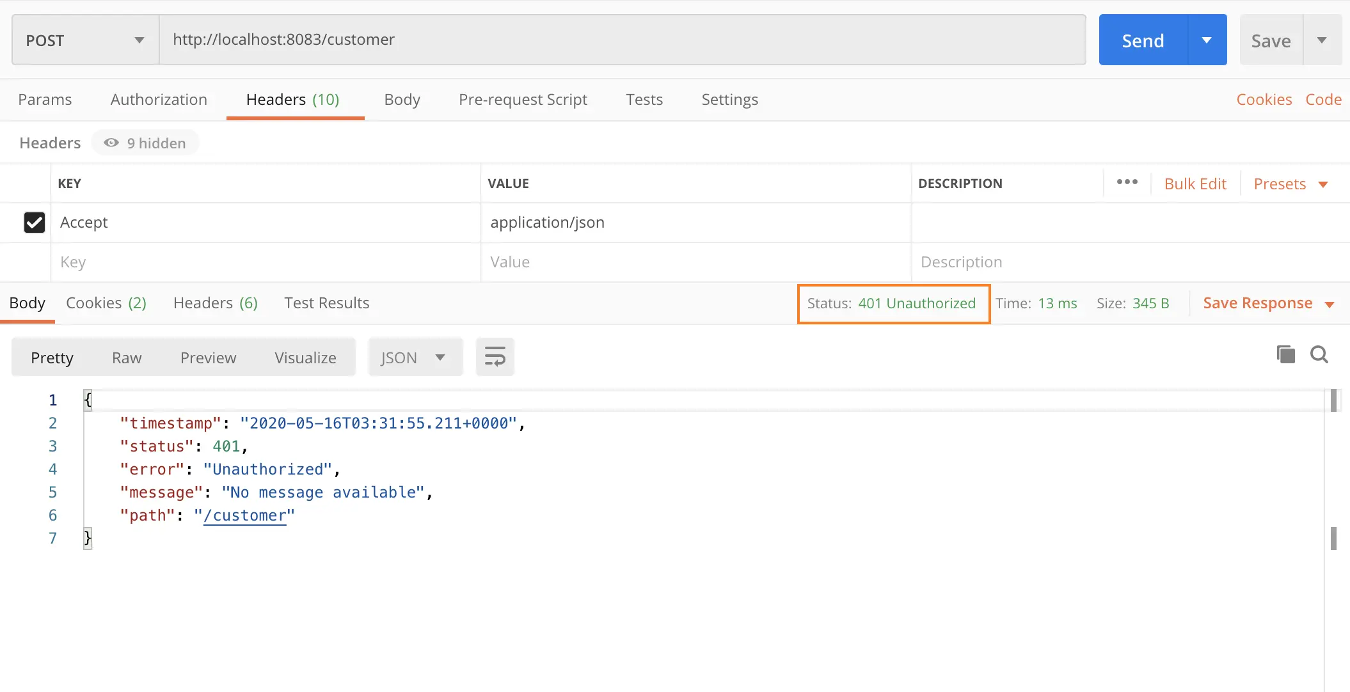This screenshot has width=1350, height=692.
Task: View response Cookies (2) tab
Action: click(x=106, y=303)
